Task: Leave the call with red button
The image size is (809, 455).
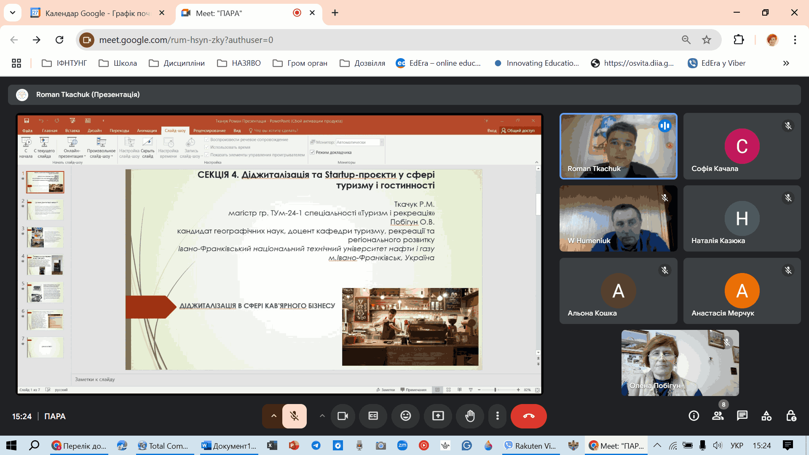Action: tap(528, 416)
